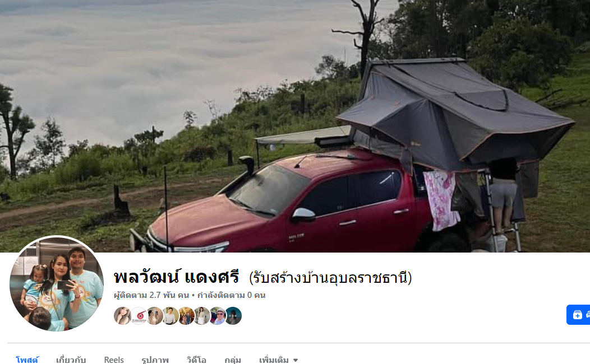Open third follower avatar of woman's mirror selfie
590x364 pixels.
pyautogui.click(x=154, y=316)
